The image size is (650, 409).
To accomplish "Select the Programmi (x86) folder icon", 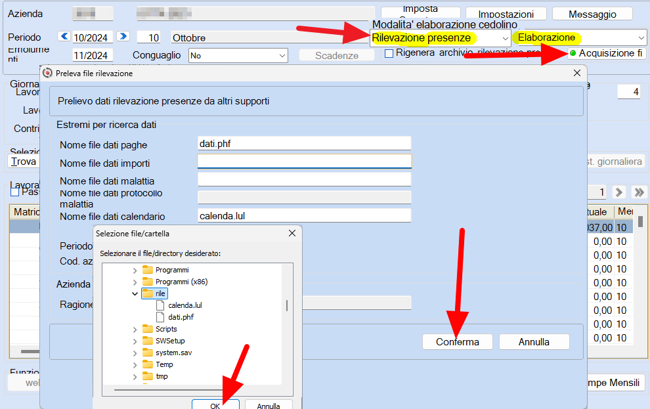I will 148,282.
